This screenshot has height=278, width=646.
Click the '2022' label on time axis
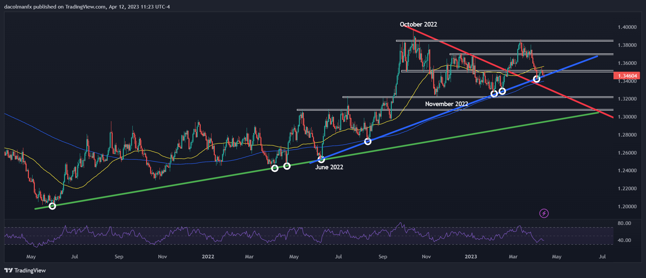pyautogui.click(x=208, y=257)
